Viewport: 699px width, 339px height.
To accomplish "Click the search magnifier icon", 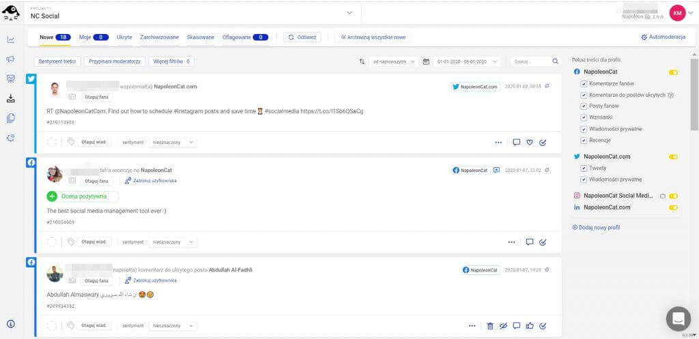I will click(555, 61).
